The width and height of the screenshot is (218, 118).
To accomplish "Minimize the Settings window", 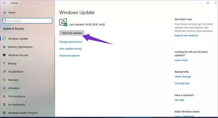I will coord(200,3).
